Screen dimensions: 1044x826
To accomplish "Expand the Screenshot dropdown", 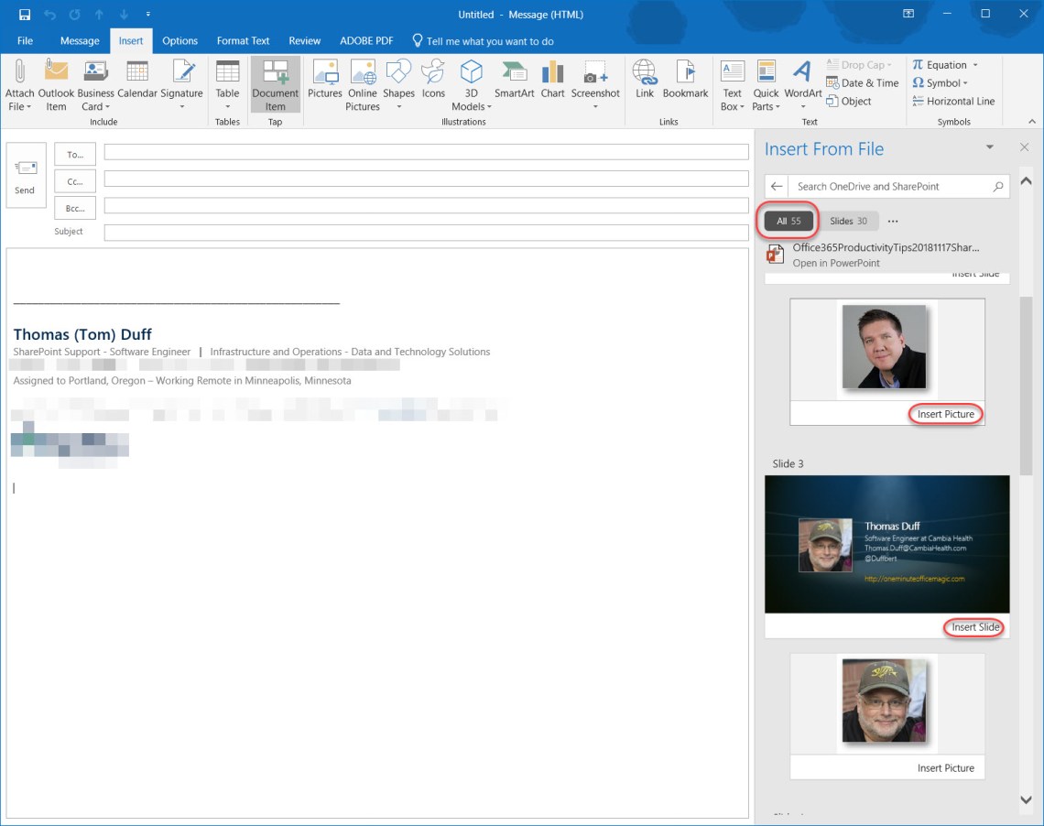I will click(595, 106).
